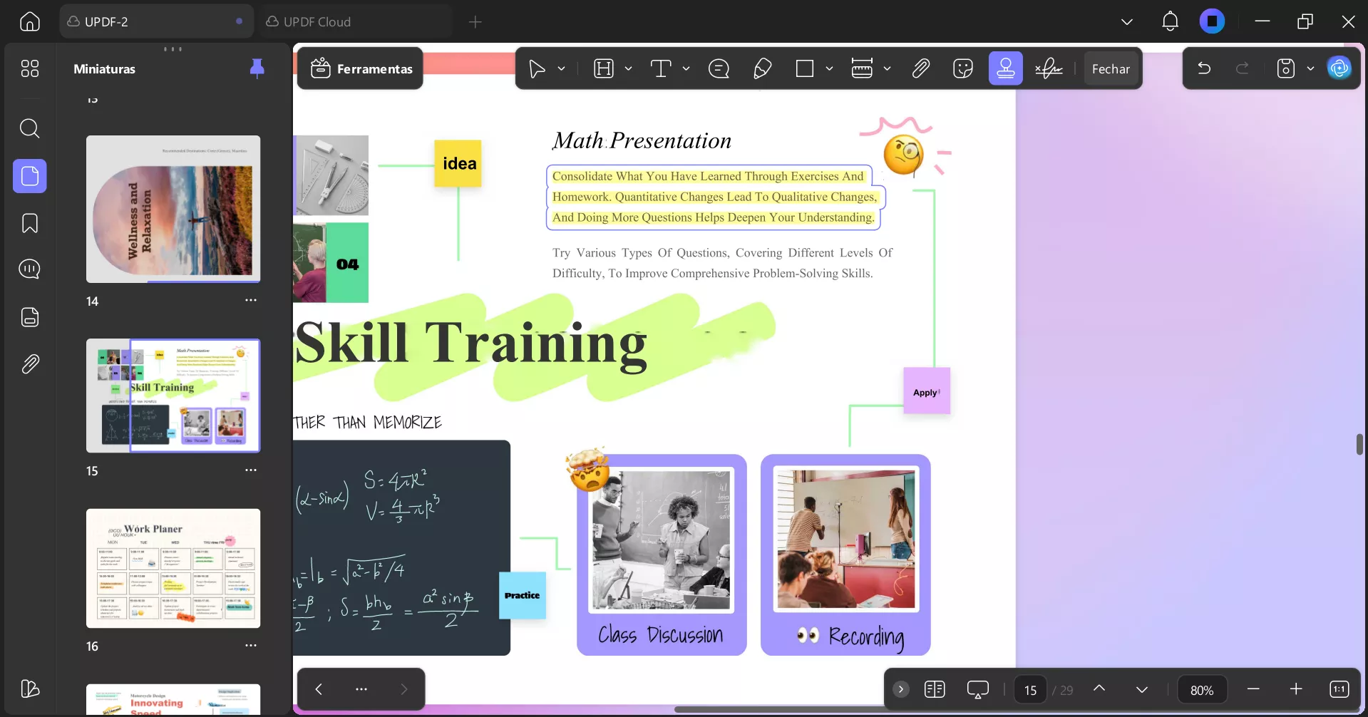Open the Ferramentas menu

(x=361, y=68)
